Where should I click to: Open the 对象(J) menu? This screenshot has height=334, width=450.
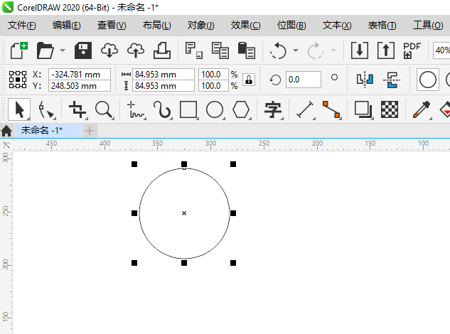(201, 26)
